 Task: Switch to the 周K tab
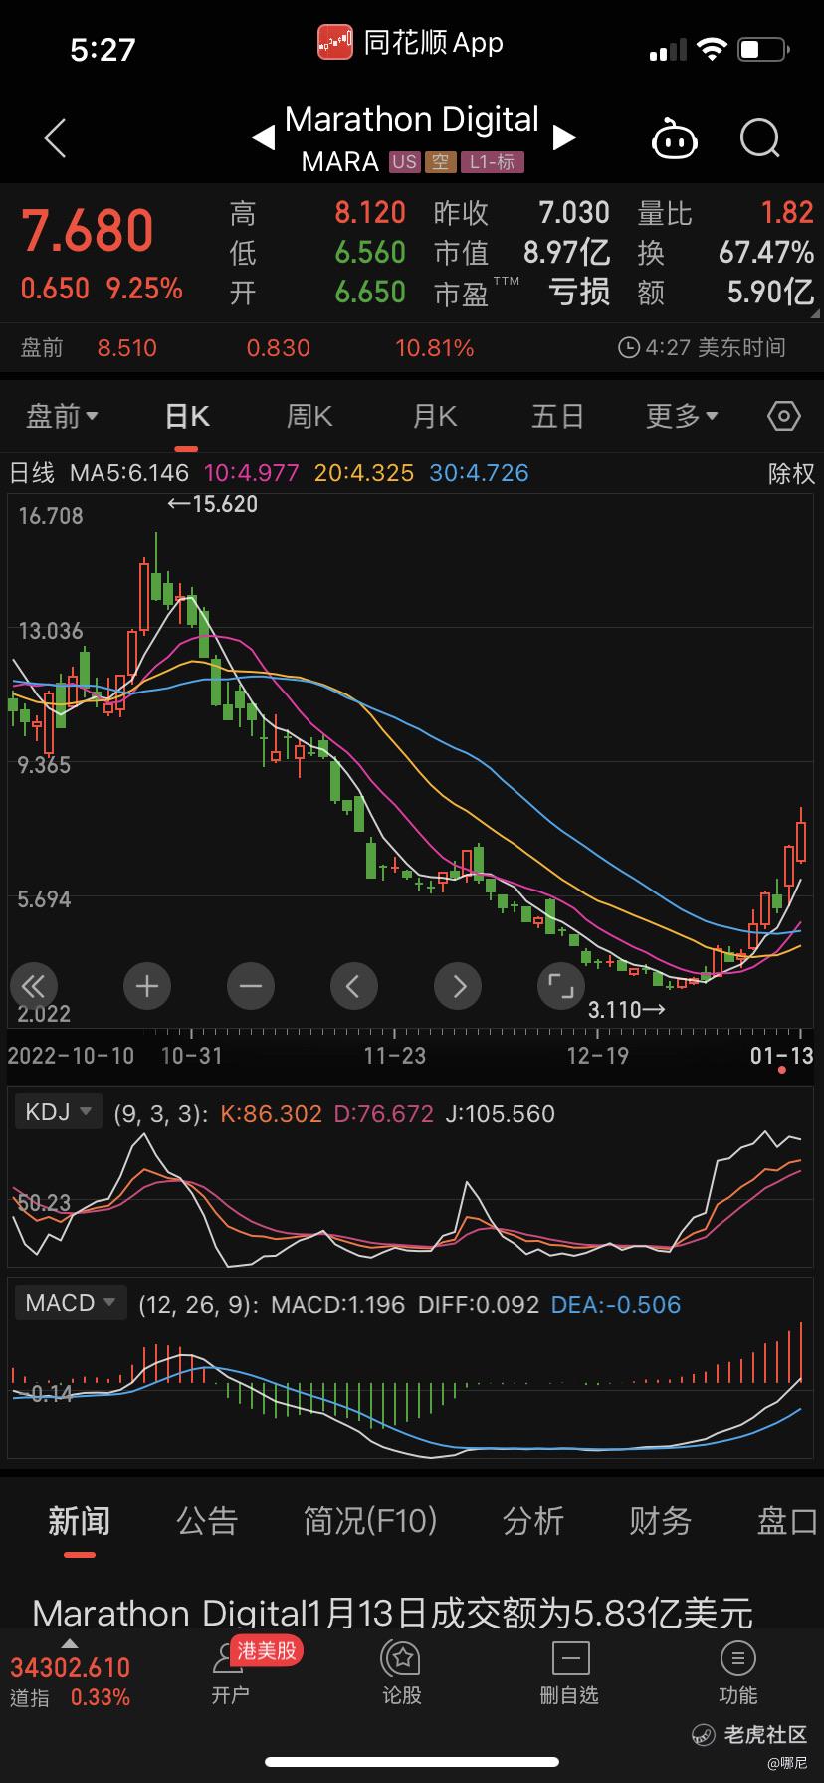coord(309,416)
